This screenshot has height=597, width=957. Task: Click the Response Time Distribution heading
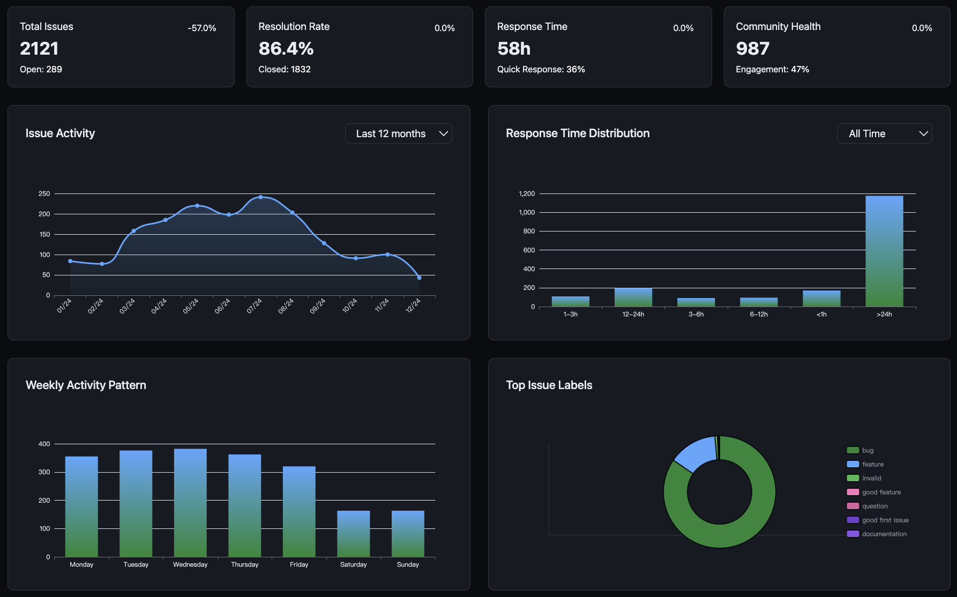(x=578, y=133)
